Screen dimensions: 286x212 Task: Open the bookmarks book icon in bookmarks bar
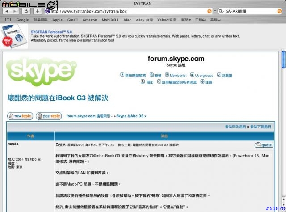tap(8, 20)
